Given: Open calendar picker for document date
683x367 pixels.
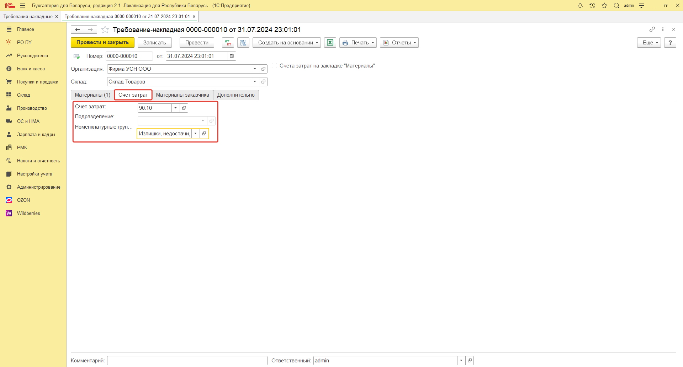Looking at the screenshot, I should 232,56.
